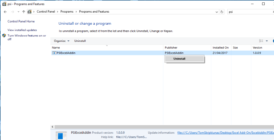Click the Help link file path
This screenshot has height=140, width=274.
click(132, 137)
